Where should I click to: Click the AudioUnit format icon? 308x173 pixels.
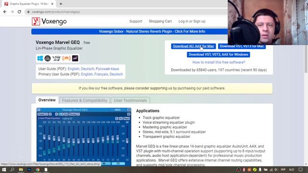tap(66, 58)
